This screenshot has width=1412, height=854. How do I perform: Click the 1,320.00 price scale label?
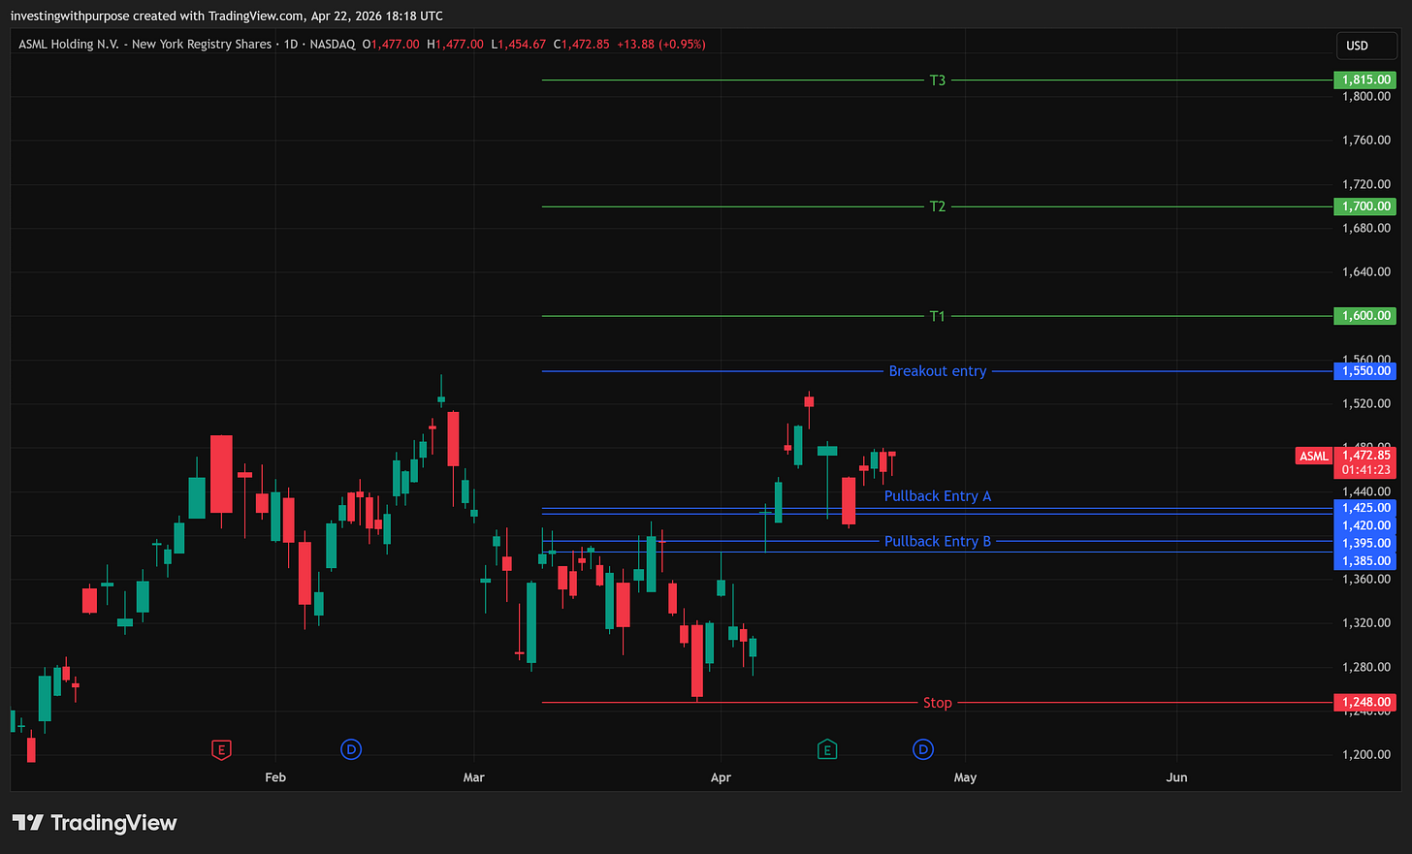pos(1365,623)
